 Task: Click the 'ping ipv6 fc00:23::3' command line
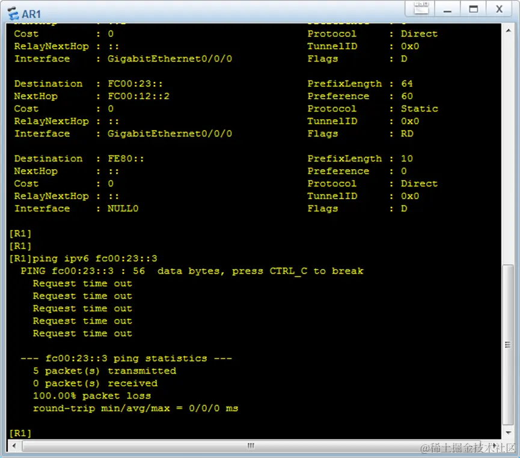83,258
